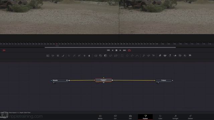Add a Spot Light node
This screenshot has width=214, height=120.
(x=185, y=56)
